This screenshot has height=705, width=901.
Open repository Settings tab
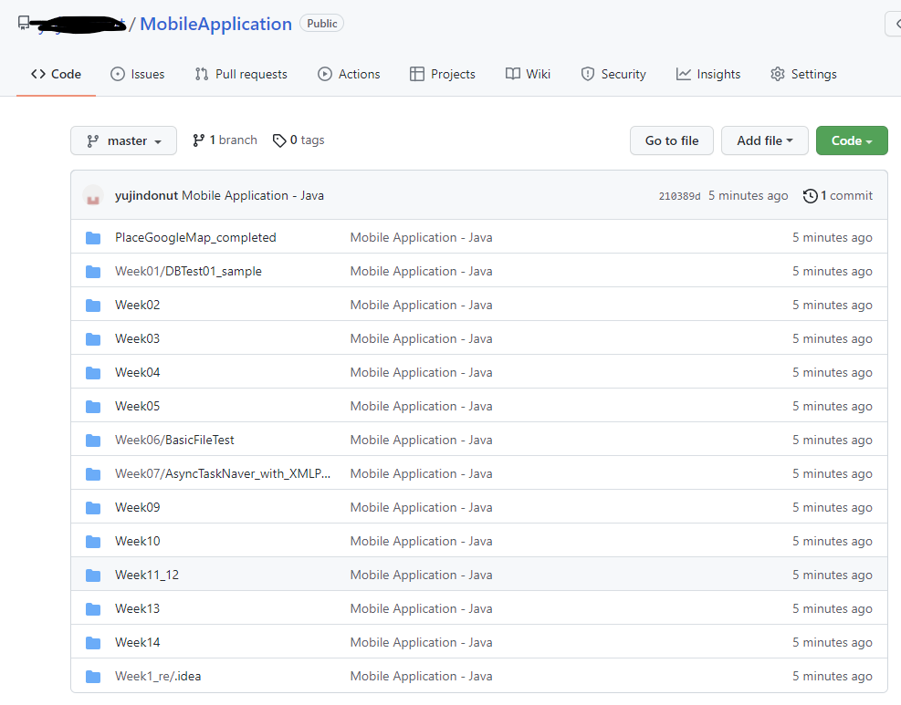pyautogui.click(x=803, y=74)
